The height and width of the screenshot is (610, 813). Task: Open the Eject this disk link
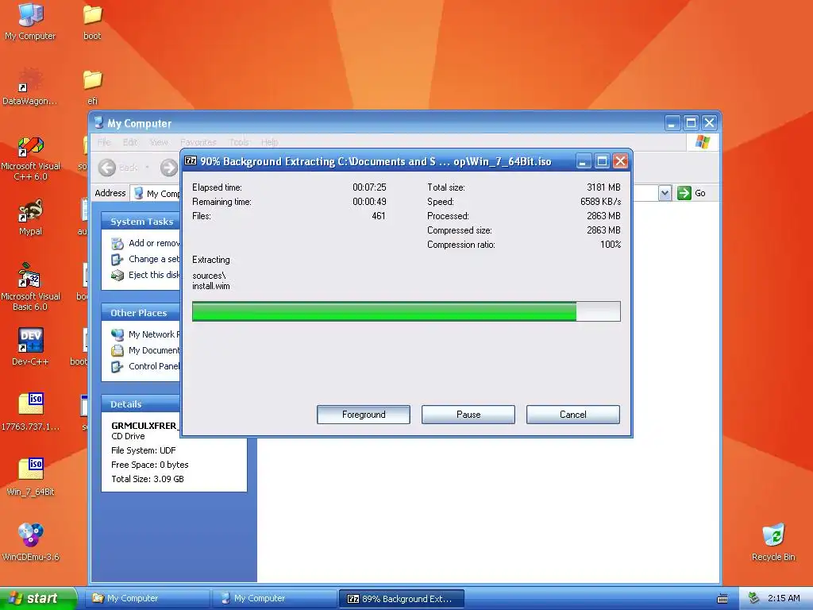coord(154,275)
